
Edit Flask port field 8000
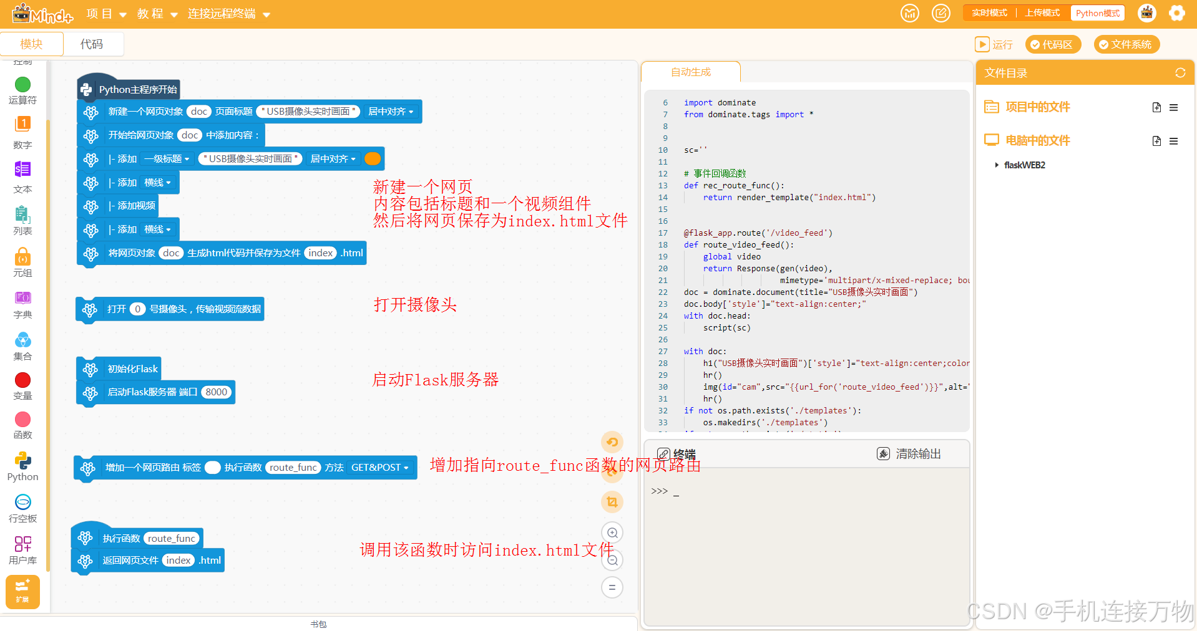[217, 392]
